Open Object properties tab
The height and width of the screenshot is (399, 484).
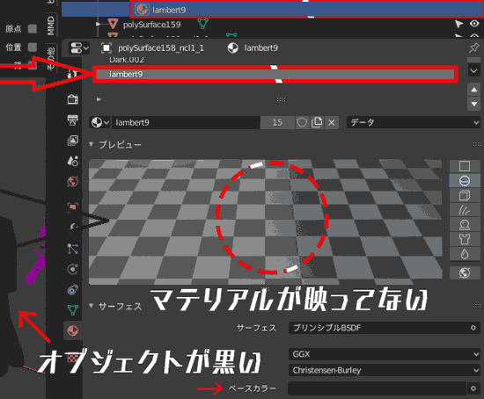coord(73,207)
